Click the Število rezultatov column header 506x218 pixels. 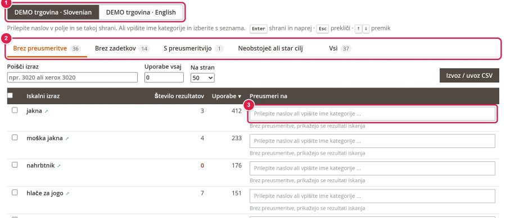179,96
